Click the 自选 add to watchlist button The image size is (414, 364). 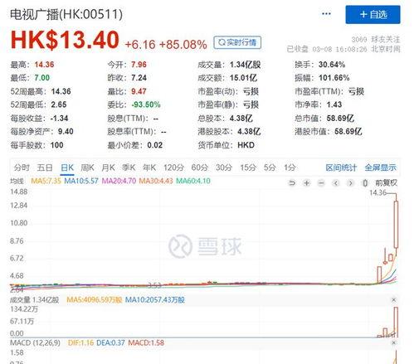click(x=373, y=14)
